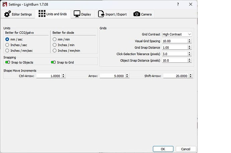The image size is (231, 153).
Task: Open the Import / Export tab
Action: (x=112, y=14)
